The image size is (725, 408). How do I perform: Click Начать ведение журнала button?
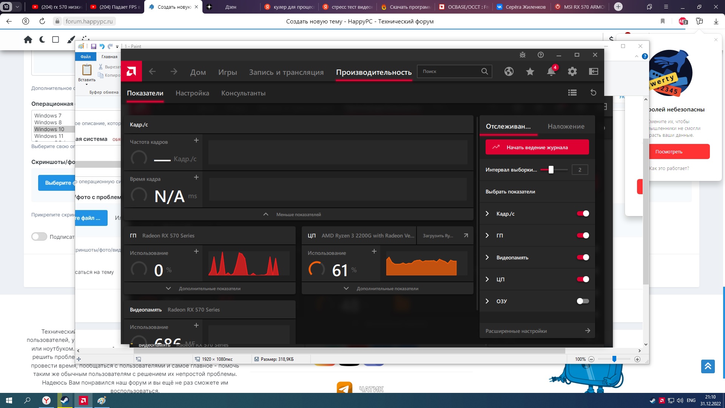click(537, 147)
